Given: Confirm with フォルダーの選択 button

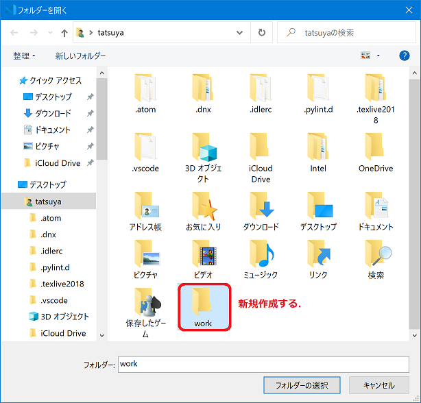Looking at the screenshot, I should tap(302, 385).
